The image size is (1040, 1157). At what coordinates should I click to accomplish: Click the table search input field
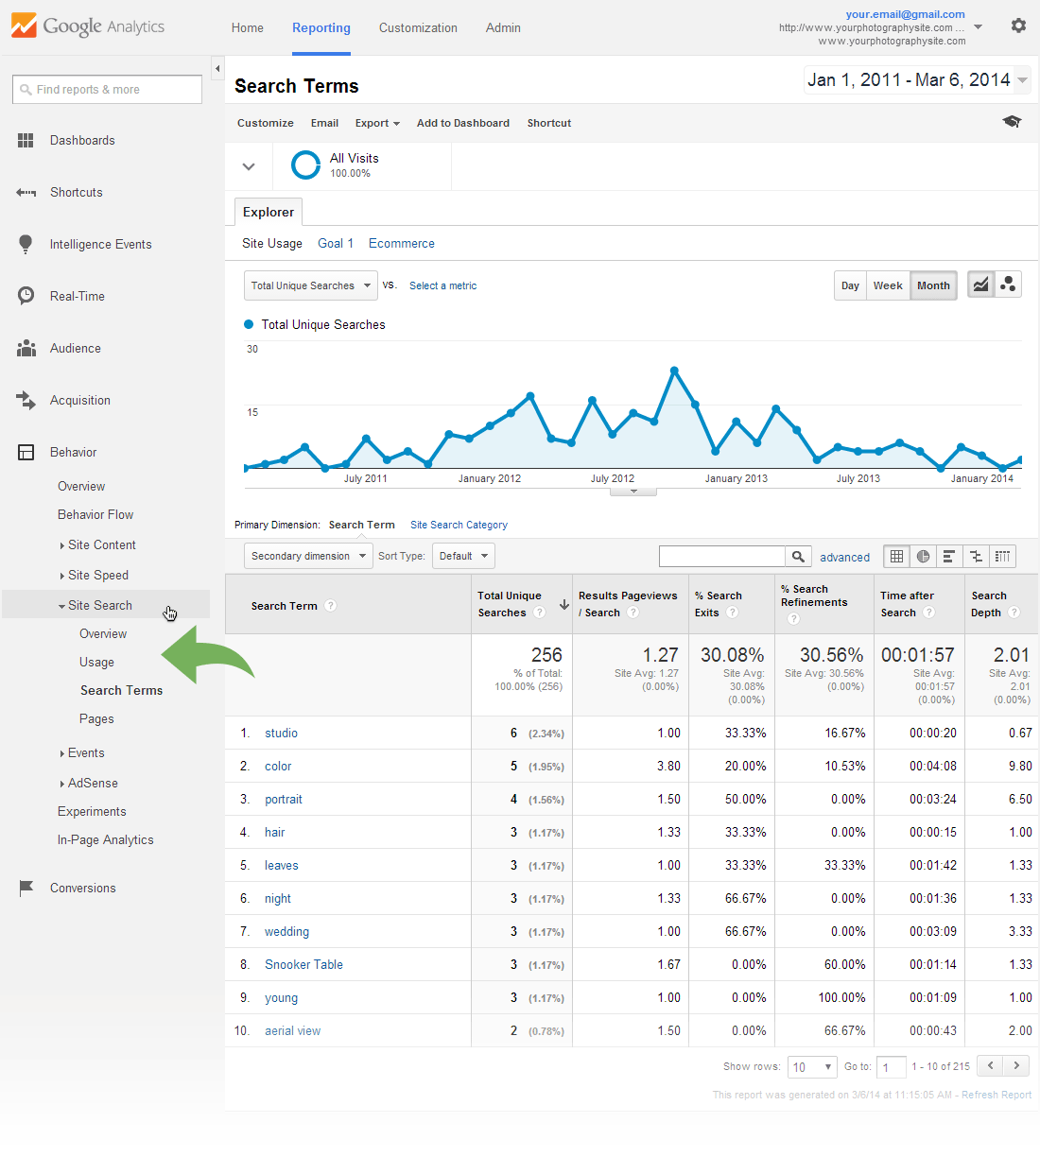point(721,556)
